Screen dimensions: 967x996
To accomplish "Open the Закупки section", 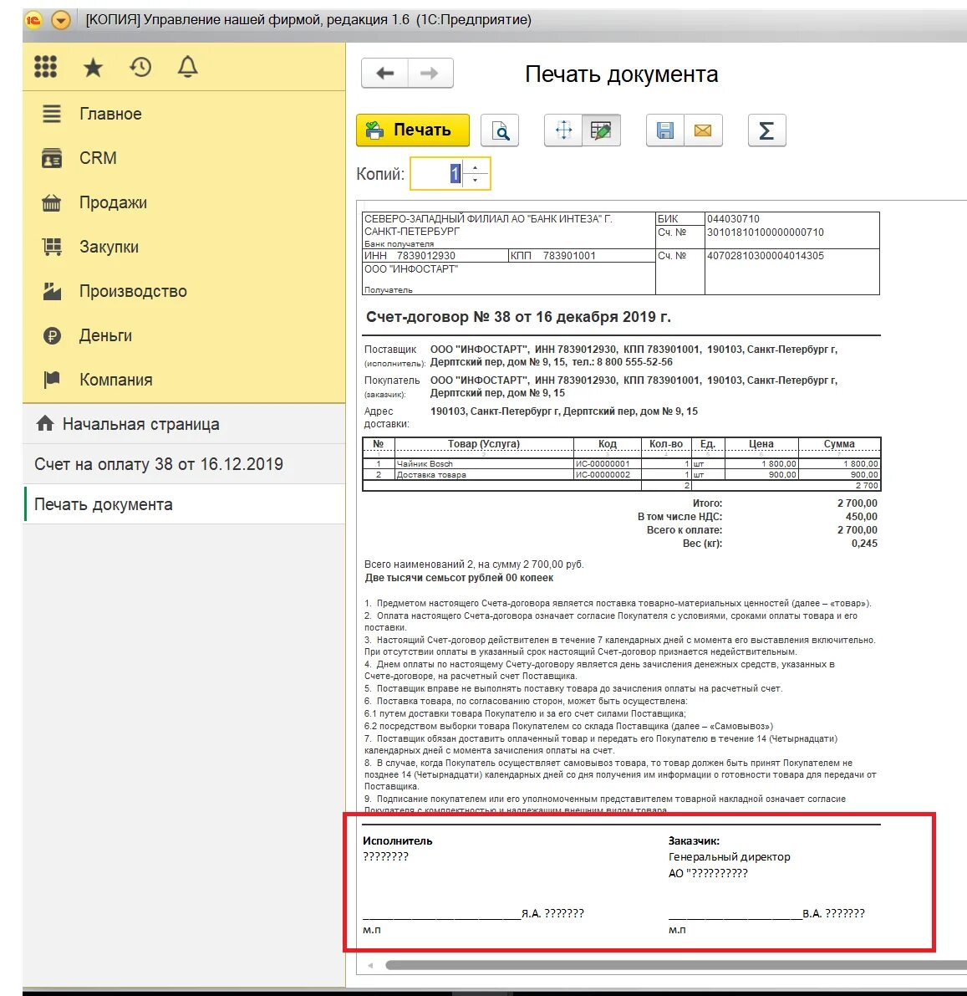I will 109,247.
